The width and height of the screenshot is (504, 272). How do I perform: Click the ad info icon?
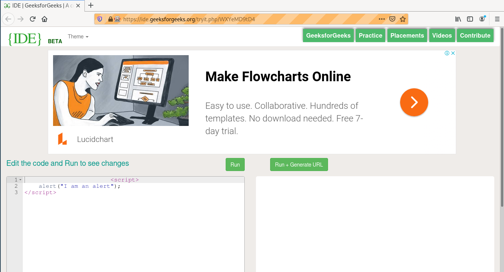pyautogui.click(x=447, y=53)
